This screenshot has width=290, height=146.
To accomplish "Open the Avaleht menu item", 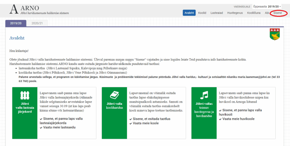I will [x=189, y=13].
